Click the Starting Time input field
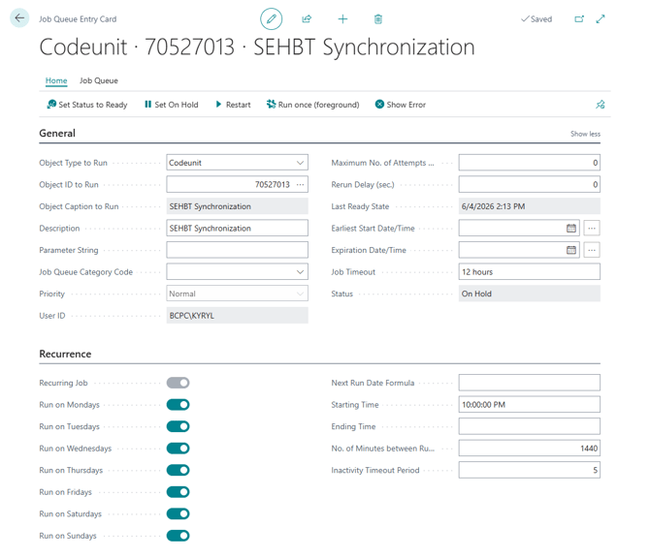Screen dimensions: 650x558 [x=530, y=405]
